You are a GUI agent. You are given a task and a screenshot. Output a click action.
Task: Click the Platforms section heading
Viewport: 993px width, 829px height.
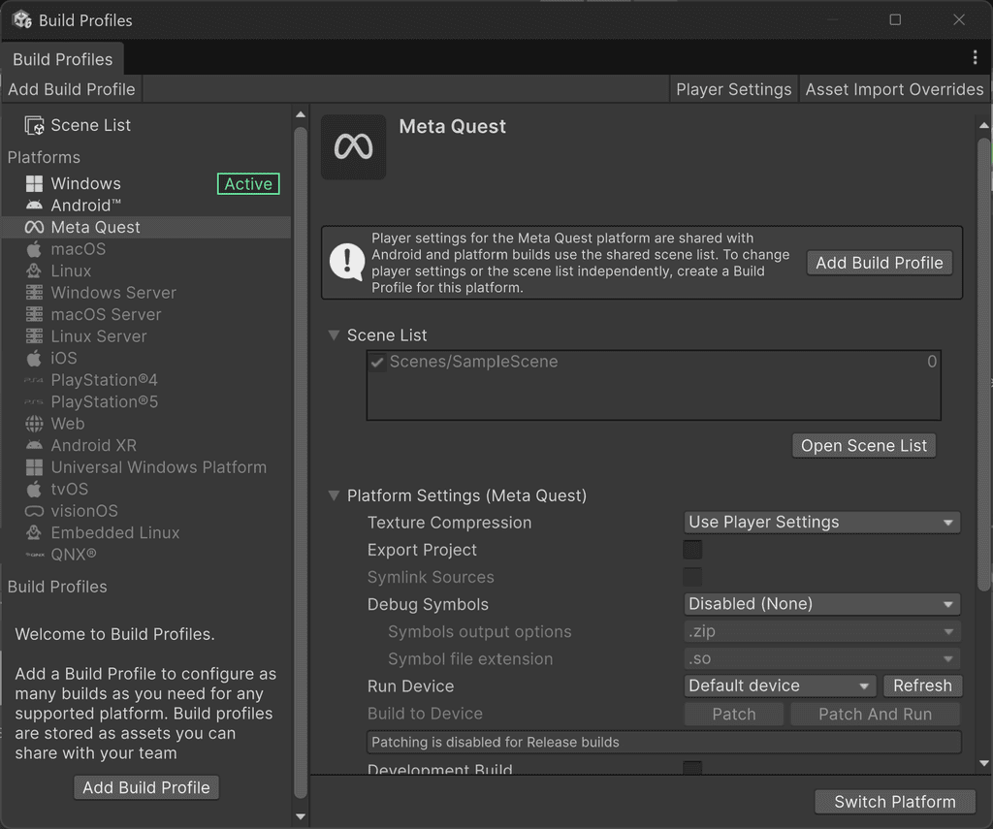click(44, 157)
